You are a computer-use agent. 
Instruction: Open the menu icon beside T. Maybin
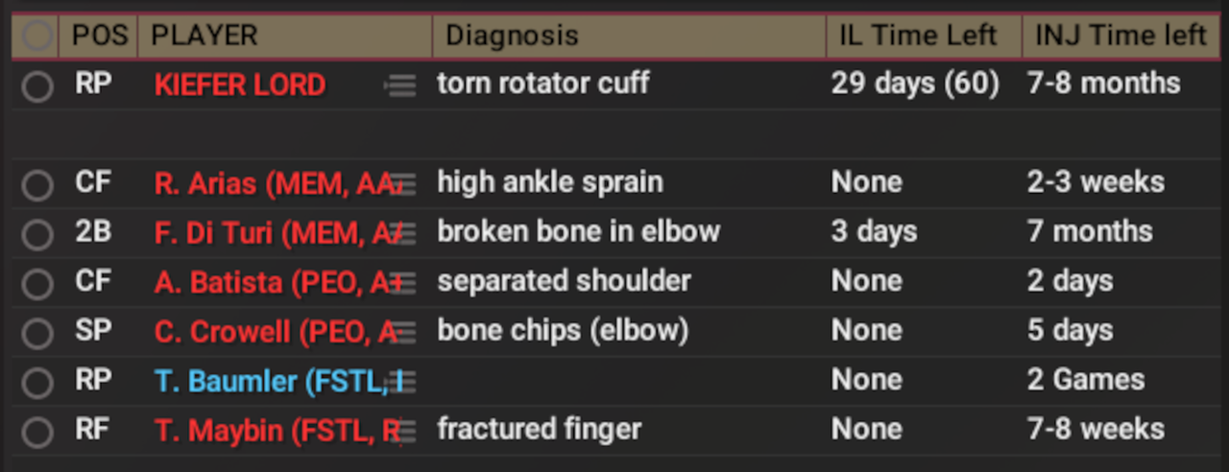tap(404, 431)
